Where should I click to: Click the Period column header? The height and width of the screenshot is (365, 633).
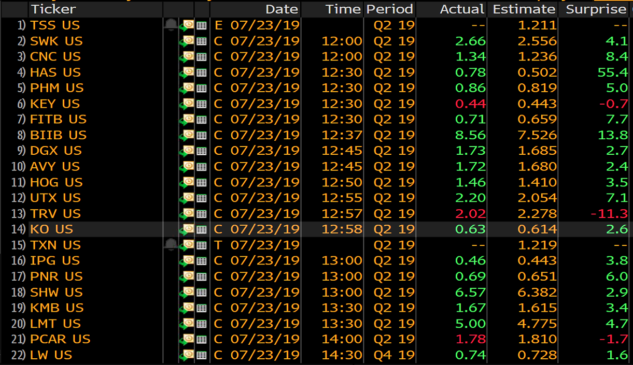coord(389,9)
